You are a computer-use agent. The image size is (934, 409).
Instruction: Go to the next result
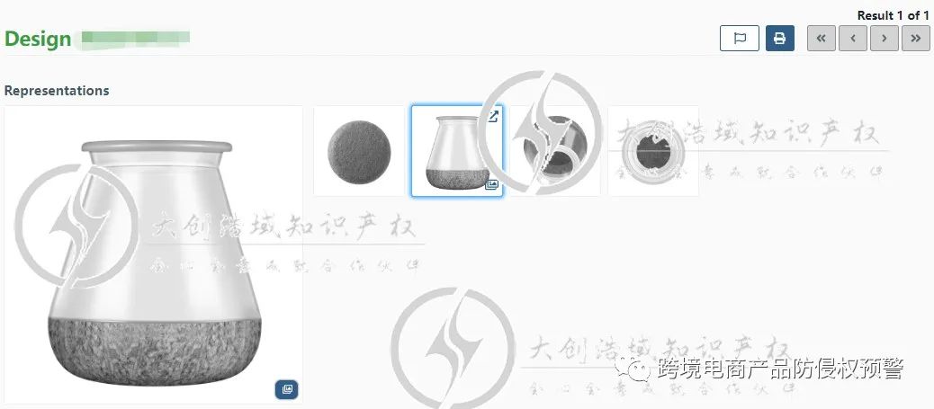click(x=885, y=39)
